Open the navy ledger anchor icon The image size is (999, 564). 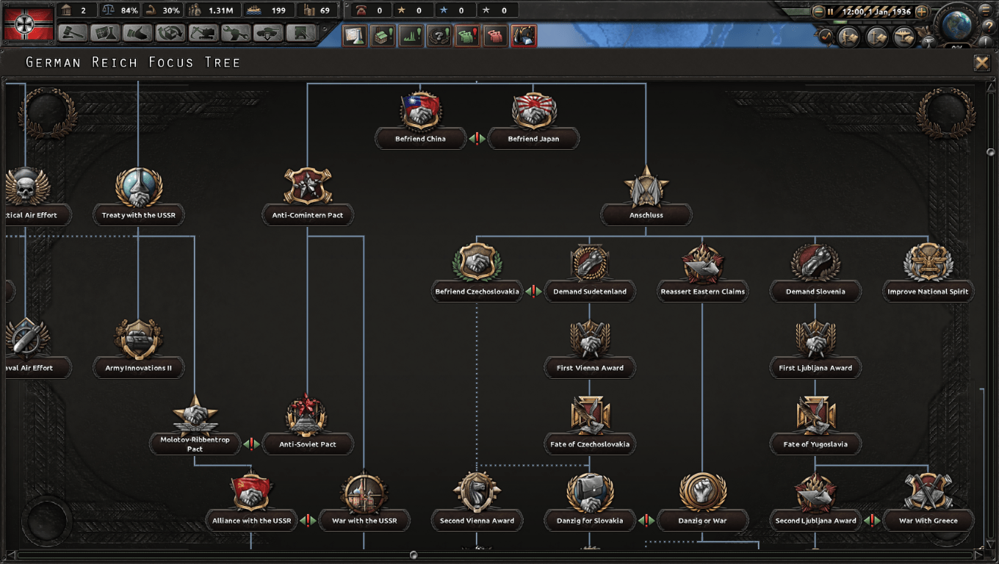pyautogui.click(x=877, y=37)
